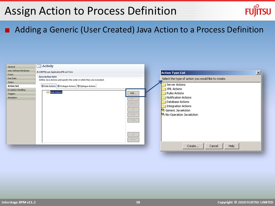Click the Java Action Sets heading

(48, 77)
